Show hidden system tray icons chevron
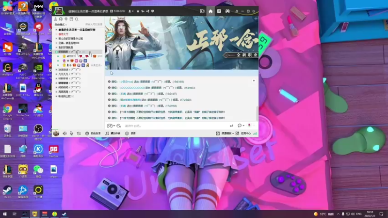This screenshot has width=388, height=218. coord(338,214)
